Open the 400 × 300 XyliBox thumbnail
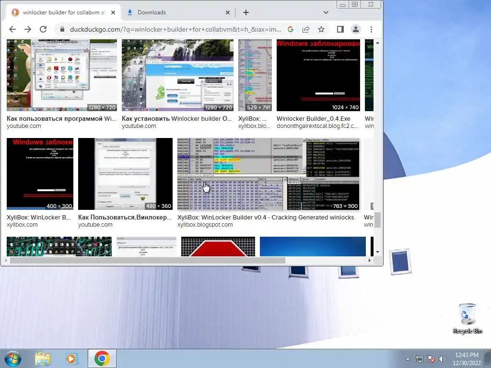 click(x=40, y=173)
